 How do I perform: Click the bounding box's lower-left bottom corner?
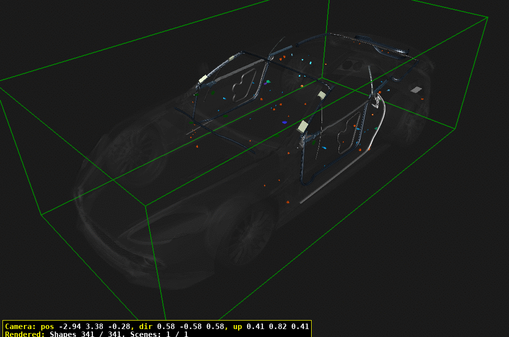click(41, 215)
